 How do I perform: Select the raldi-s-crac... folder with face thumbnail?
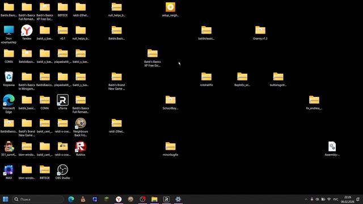(62, 148)
